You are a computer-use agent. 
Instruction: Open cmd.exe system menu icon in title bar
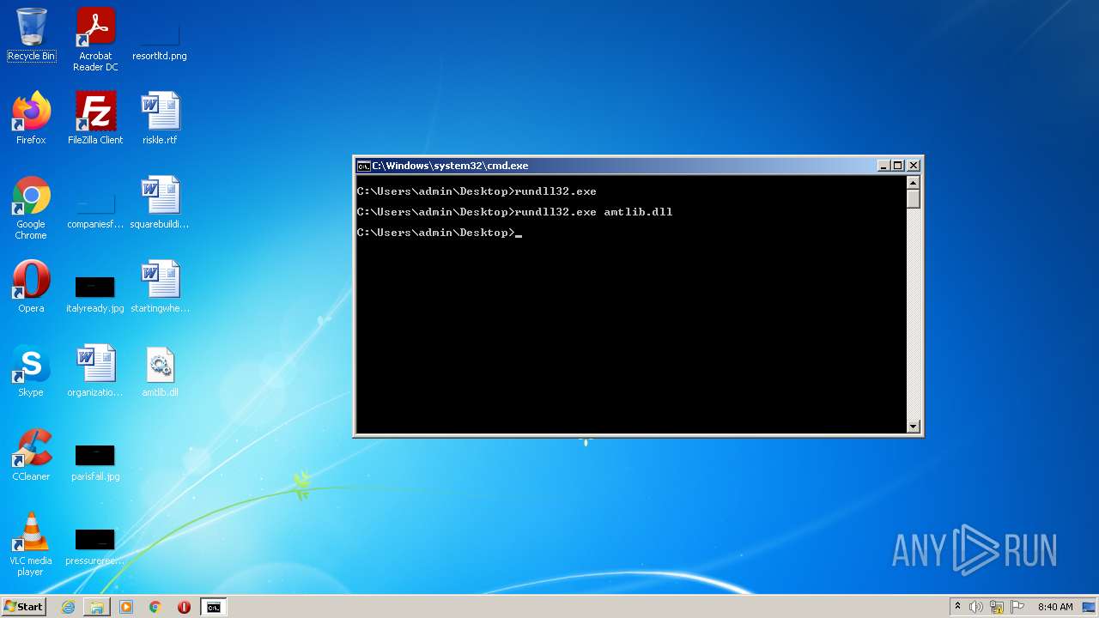(363, 166)
